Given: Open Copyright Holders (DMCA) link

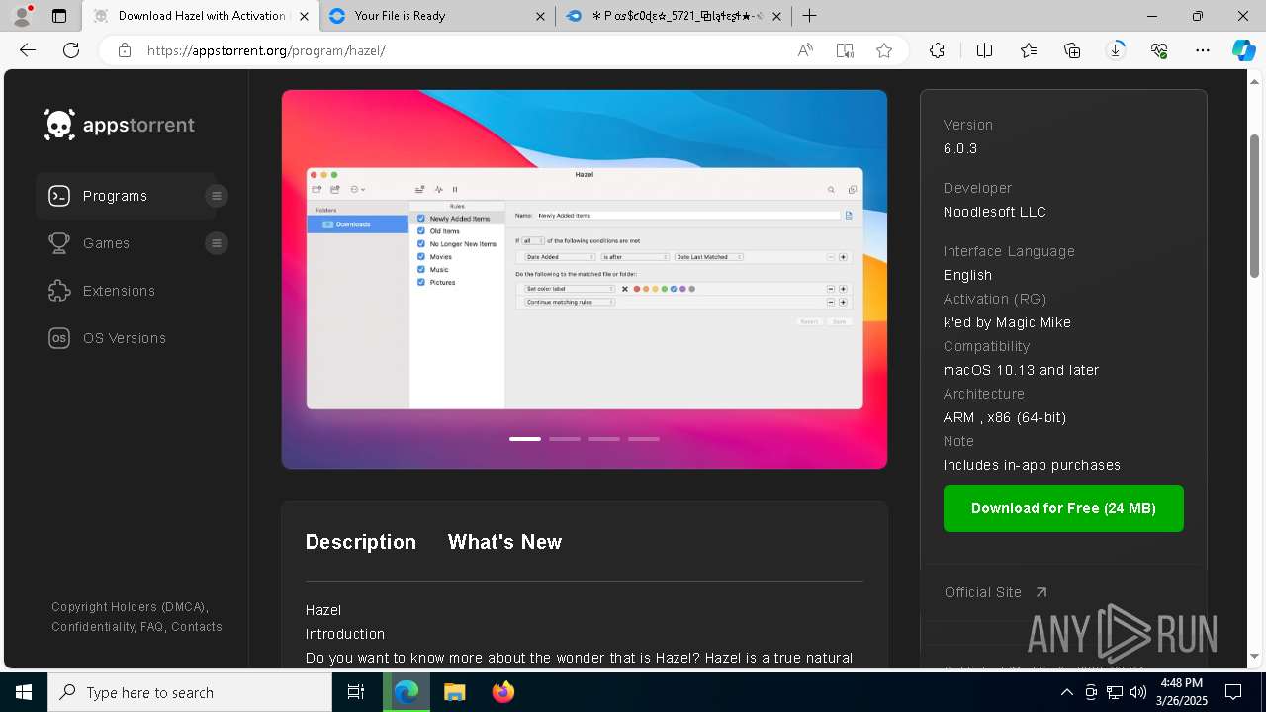Looking at the screenshot, I should coord(130,607).
